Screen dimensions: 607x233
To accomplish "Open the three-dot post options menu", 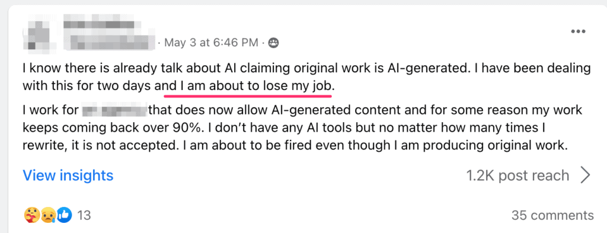I will (x=579, y=31).
